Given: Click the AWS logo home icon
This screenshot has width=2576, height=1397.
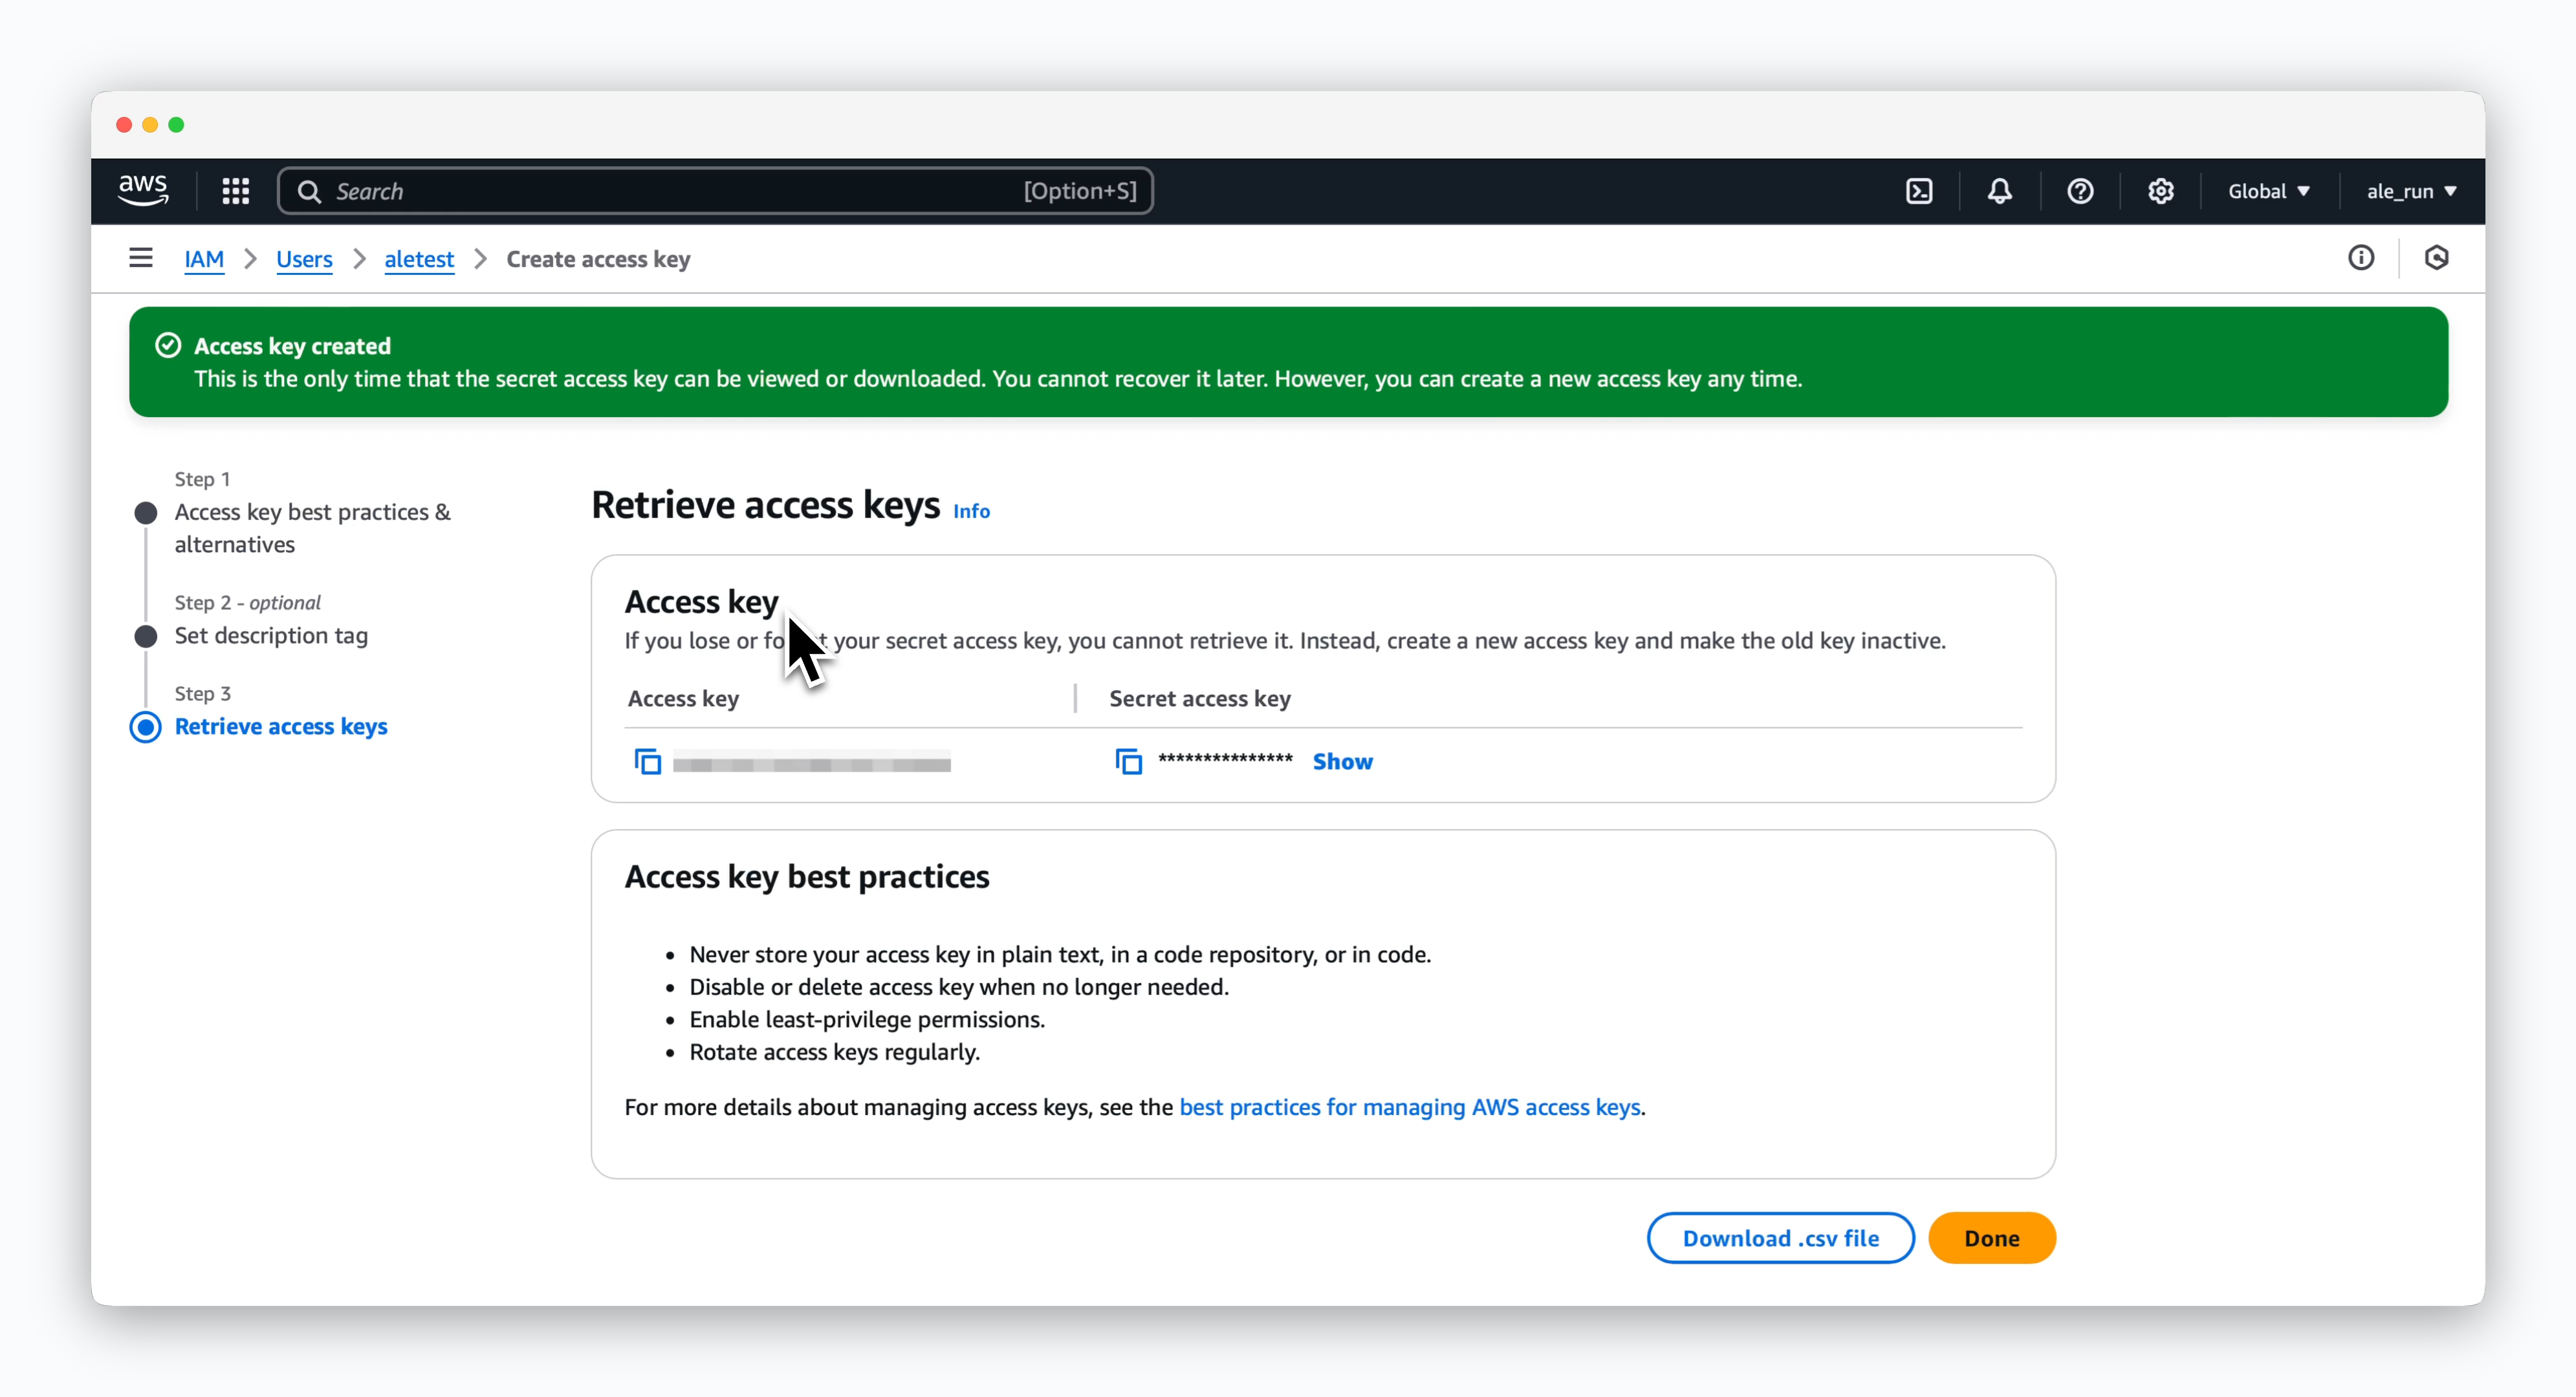Looking at the screenshot, I should [x=143, y=190].
